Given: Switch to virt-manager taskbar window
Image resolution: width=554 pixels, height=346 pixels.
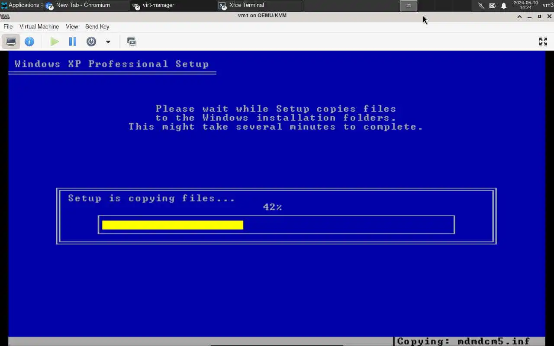Looking at the screenshot, I should pyautogui.click(x=174, y=5).
